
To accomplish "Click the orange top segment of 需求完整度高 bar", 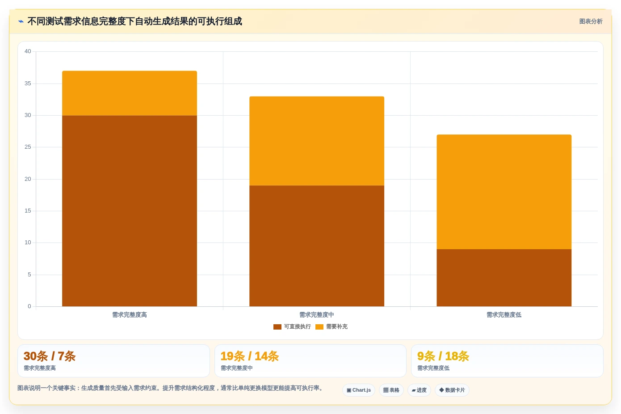I will tap(130, 93).
